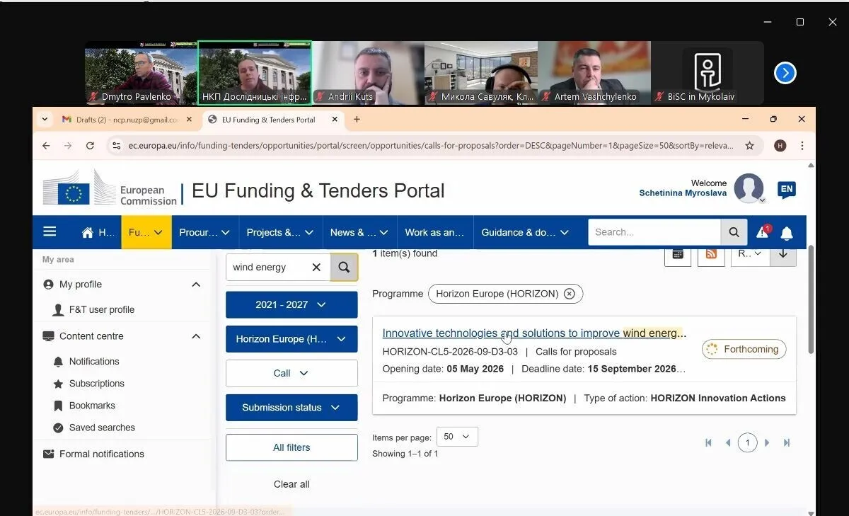Viewport: 849px width, 516px height.
Task: Click the All filters button
Action: pos(291,447)
